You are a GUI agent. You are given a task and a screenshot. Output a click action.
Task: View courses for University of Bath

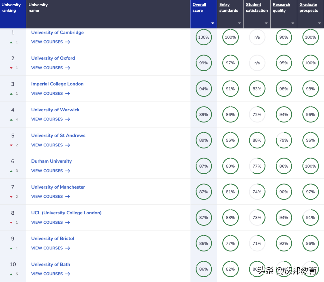click(51, 274)
